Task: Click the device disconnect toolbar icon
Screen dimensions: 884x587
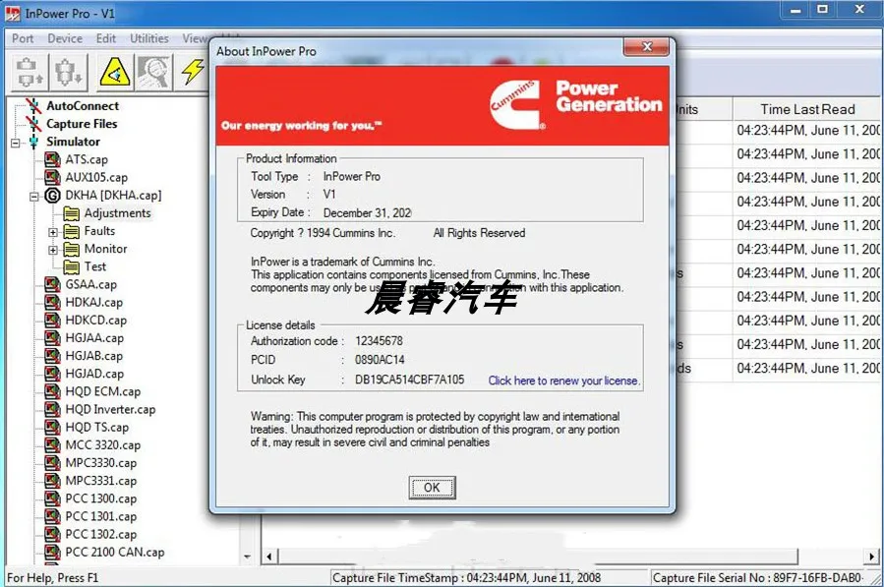Action: click(67, 71)
